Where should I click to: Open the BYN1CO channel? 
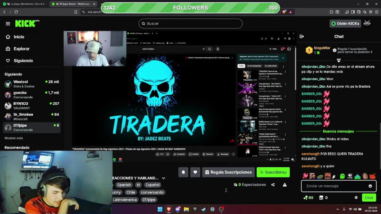click(32, 106)
